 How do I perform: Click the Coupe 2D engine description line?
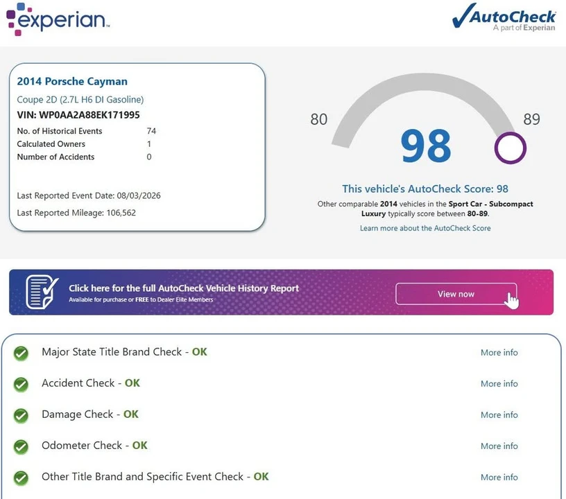(80, 100)
